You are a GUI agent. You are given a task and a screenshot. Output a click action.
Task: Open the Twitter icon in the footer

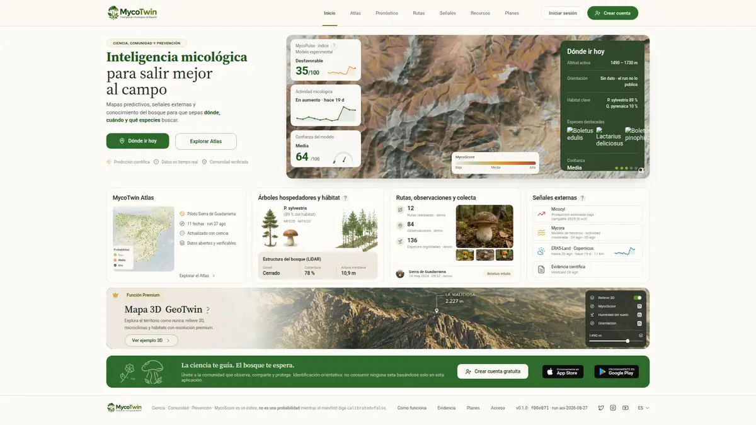601,408
